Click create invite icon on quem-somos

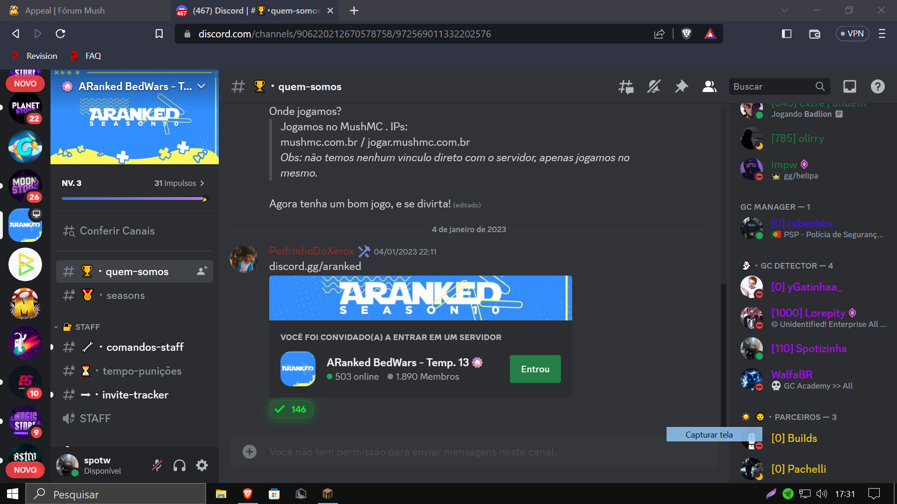[202, 271]
